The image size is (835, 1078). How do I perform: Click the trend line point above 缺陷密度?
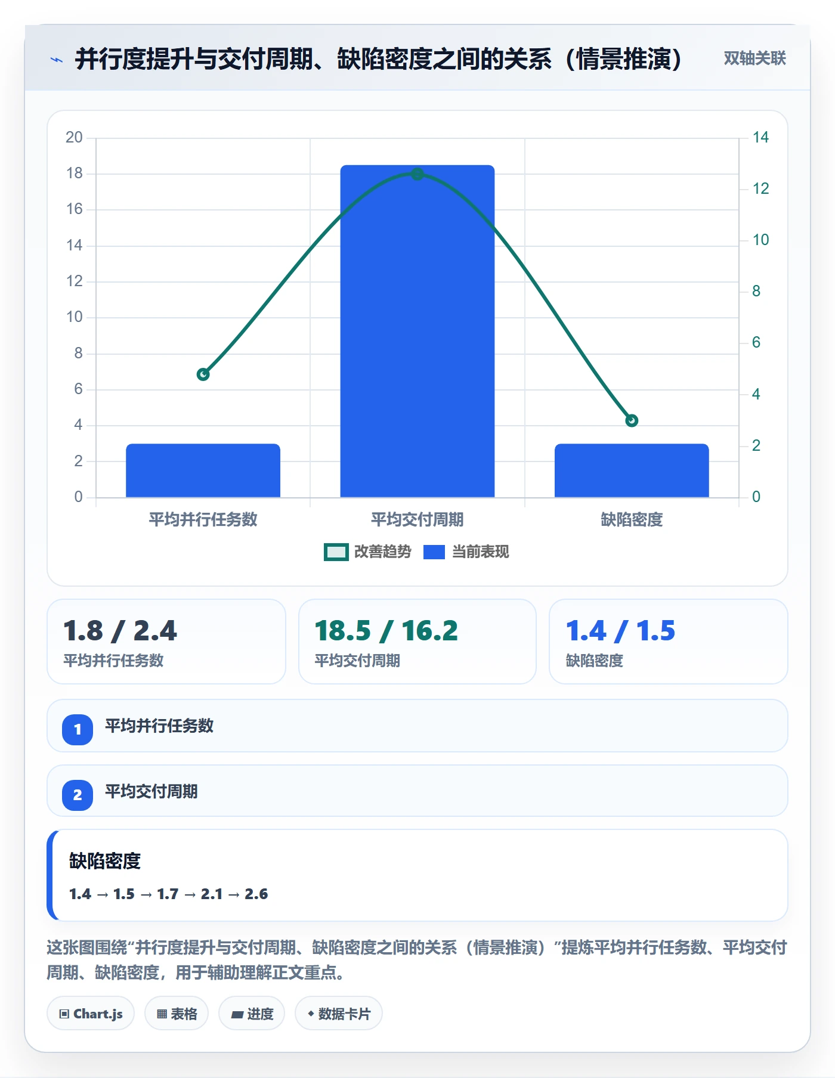(632, 421)
